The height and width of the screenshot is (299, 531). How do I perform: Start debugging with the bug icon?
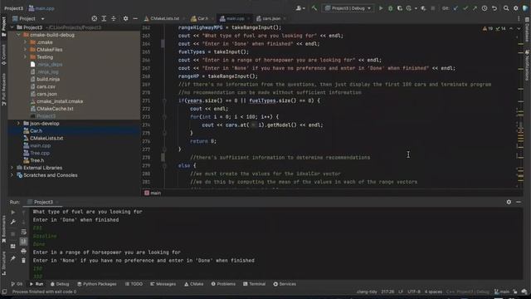[x=390, y=8]
